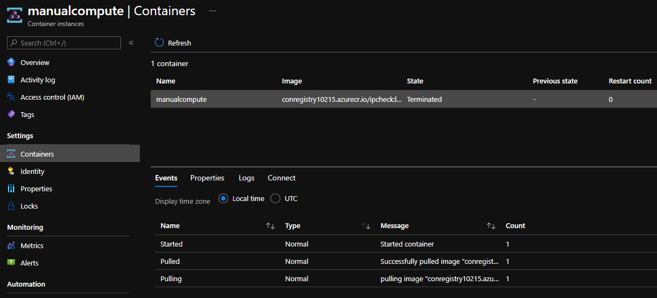Switch to the Connect tab
Screen dimensions: 657x298
click(x=281, y=178)
